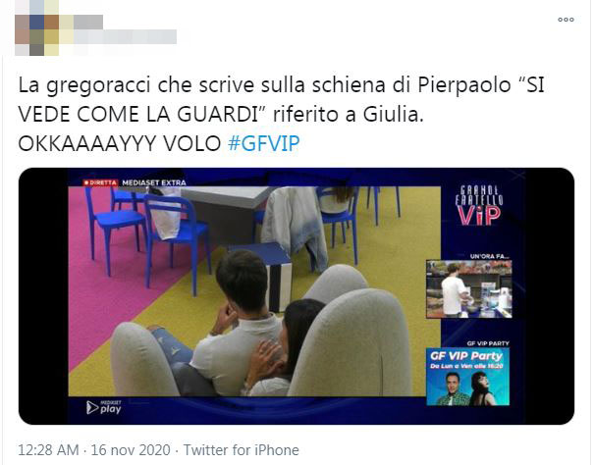Click the 'Da Lun a Ven alle 18:20' text
Viewport: 594px width, 465px height.
pos(466,366)
